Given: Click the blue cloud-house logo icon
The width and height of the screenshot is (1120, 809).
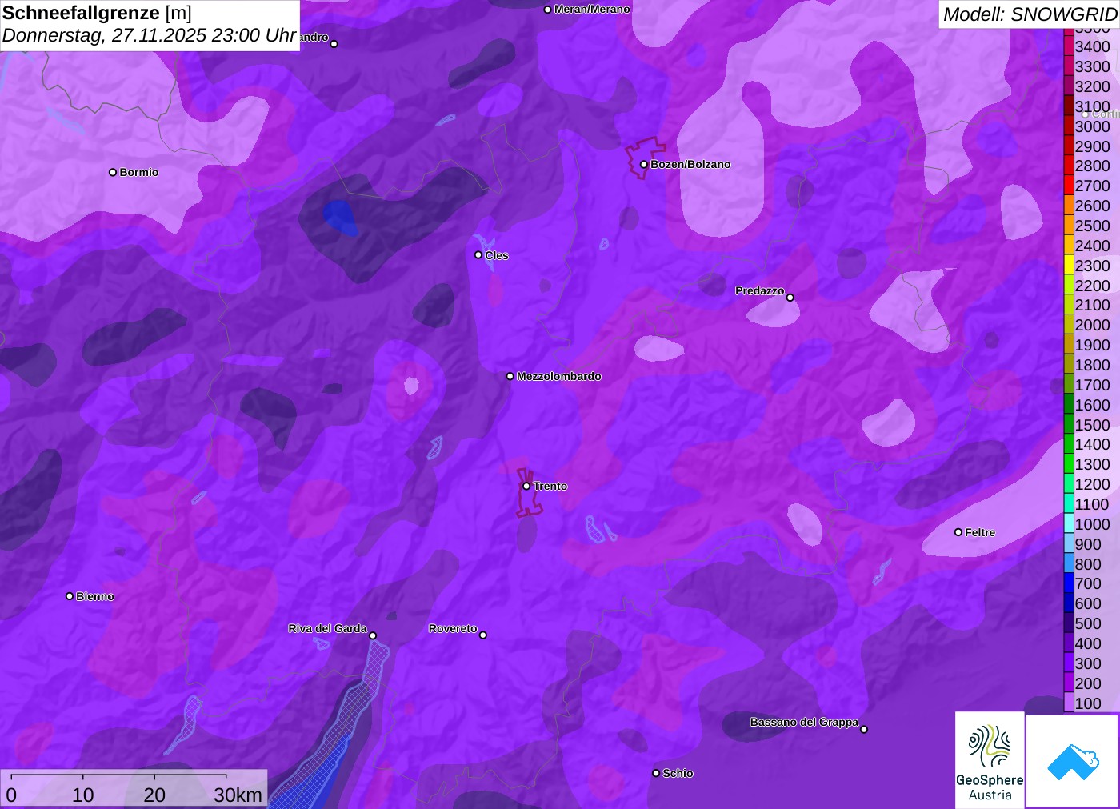Looking at the screenshot, I should click(1073, 761).
